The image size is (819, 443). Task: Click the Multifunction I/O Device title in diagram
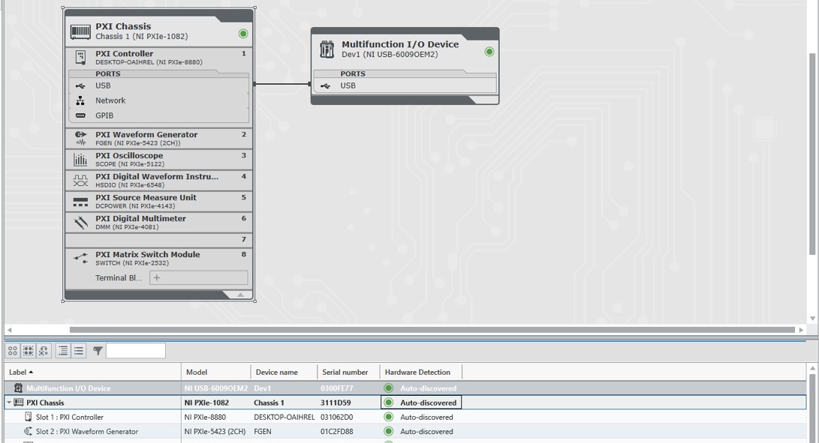click(400, 44)
